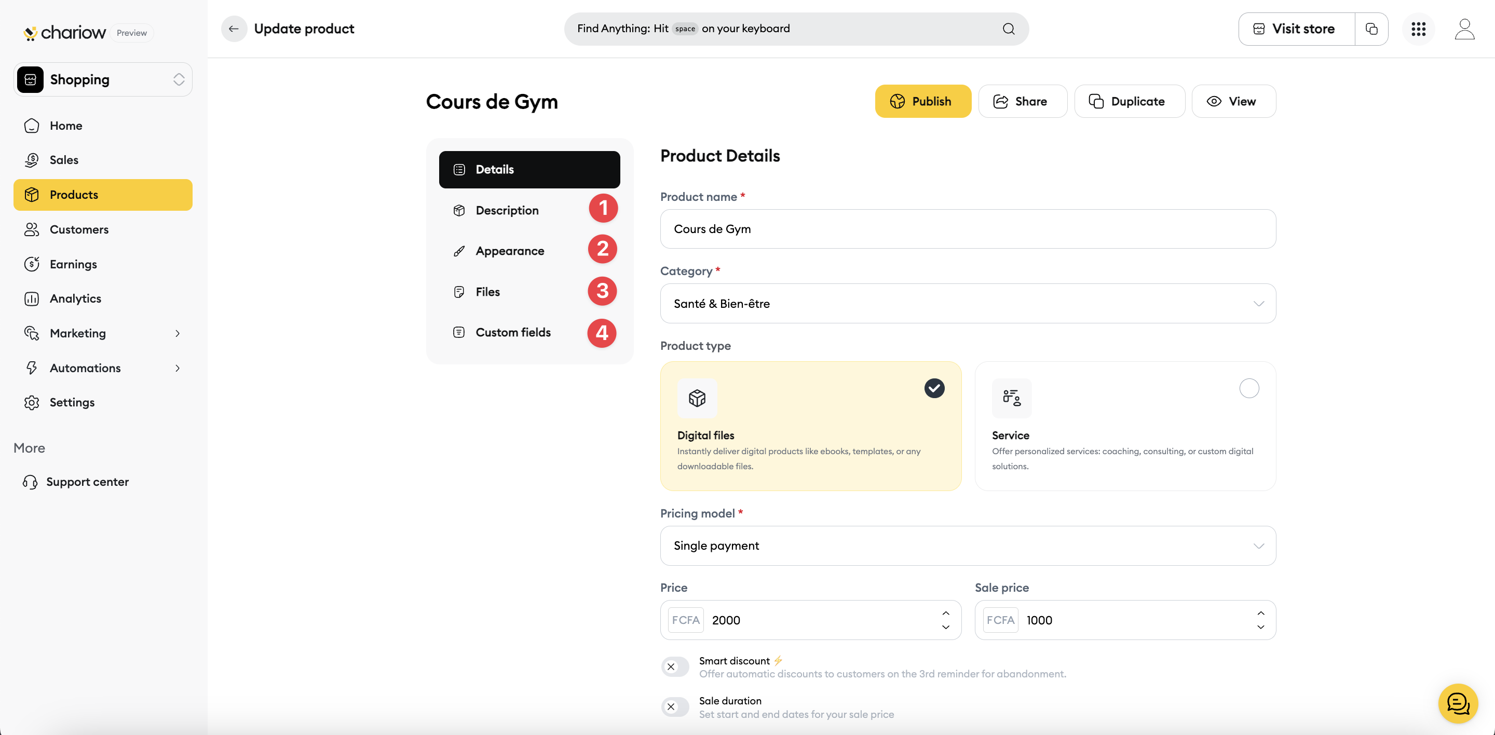Click the Earnings dollar icon

(x=32, y=264)
